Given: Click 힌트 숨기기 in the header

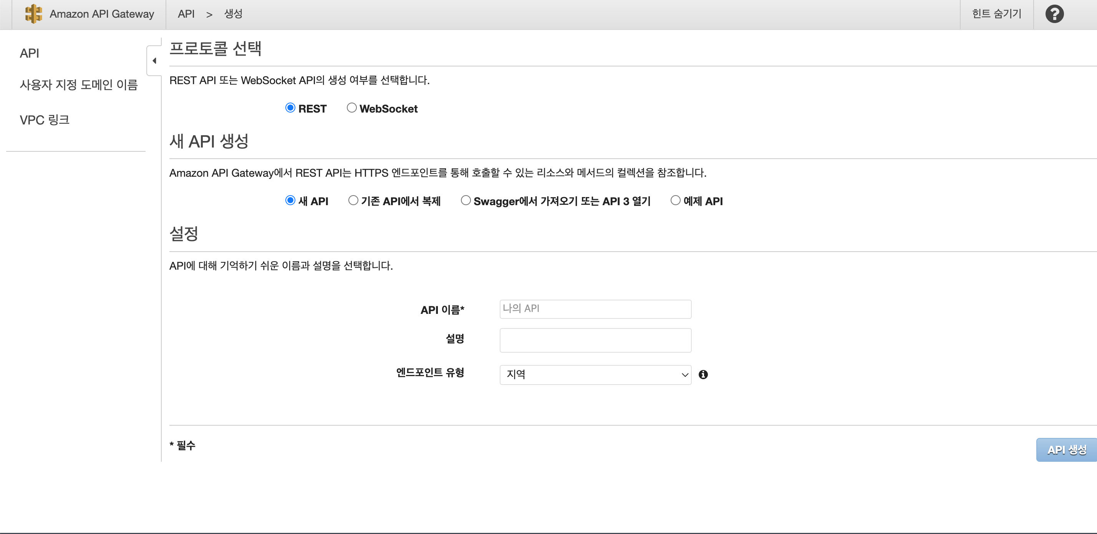Looking at the screenshot, I should click(x=996, y=14).
